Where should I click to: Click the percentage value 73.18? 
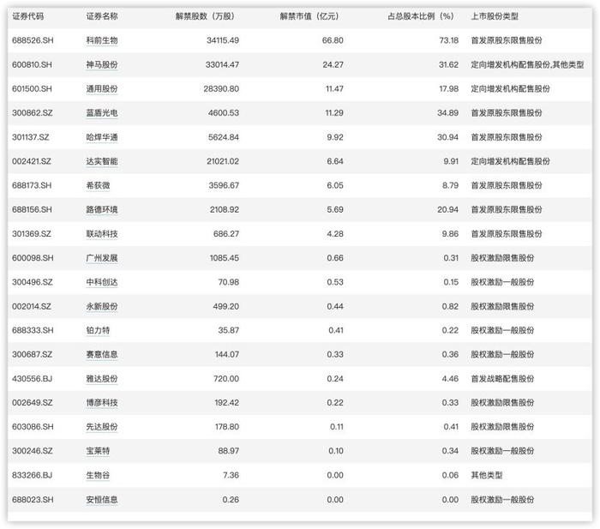[x=449, y=40]
